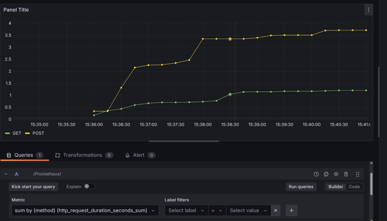Click Kick start your query button
Image resolution: width=387 pixels, height=221 pixels.
tap(33, 186)
